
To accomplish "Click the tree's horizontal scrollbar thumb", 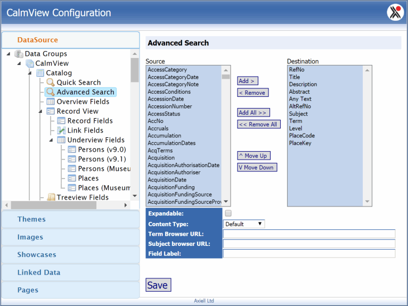I will 54,205.
